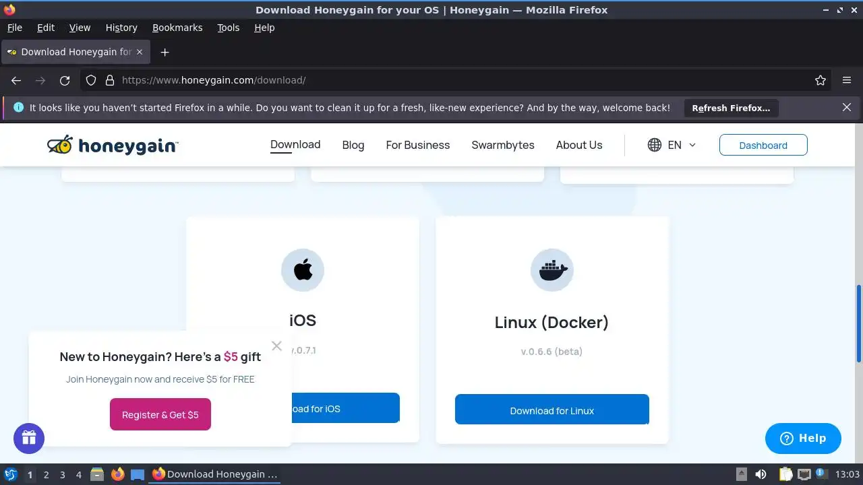Bookmark this page with star icon
863x485 pixels.
821,80
